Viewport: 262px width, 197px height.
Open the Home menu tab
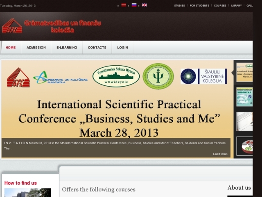coord(11,48)
